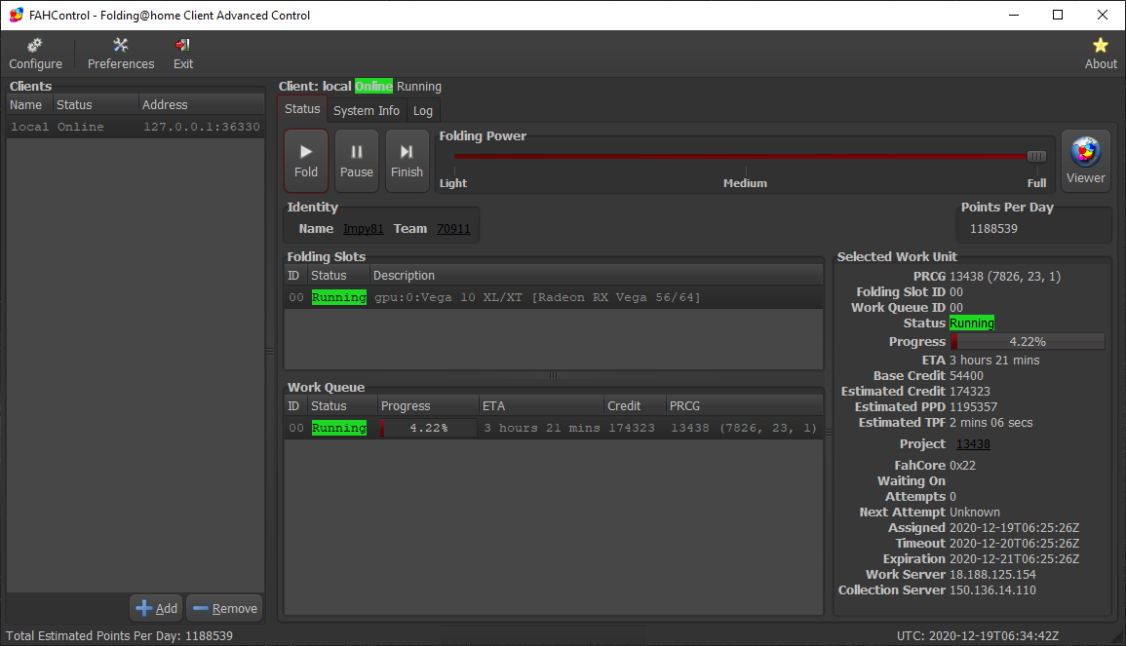Click the FAHControl title bar app icon
The width and height of the screenshot is (1126, 646).
pyautogui.click(x=16, y=15)
